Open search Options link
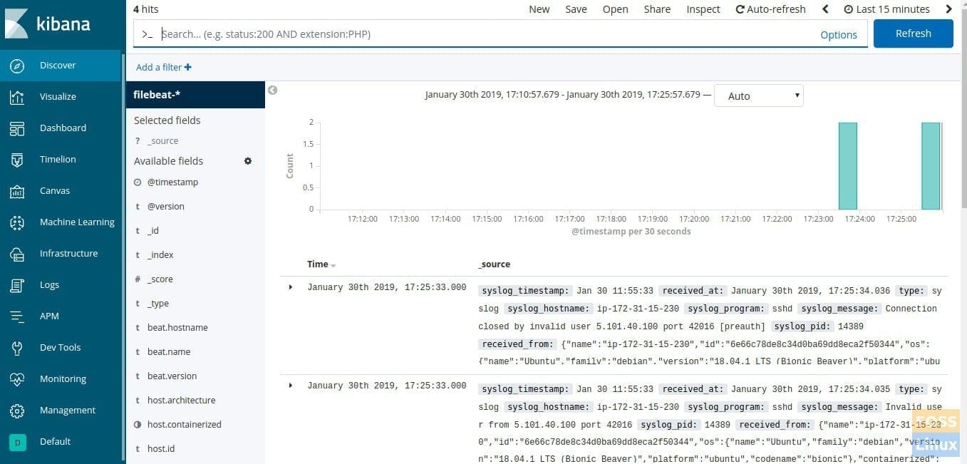The image size is (967, 464). pyautogui.click(x=839, y=34)
